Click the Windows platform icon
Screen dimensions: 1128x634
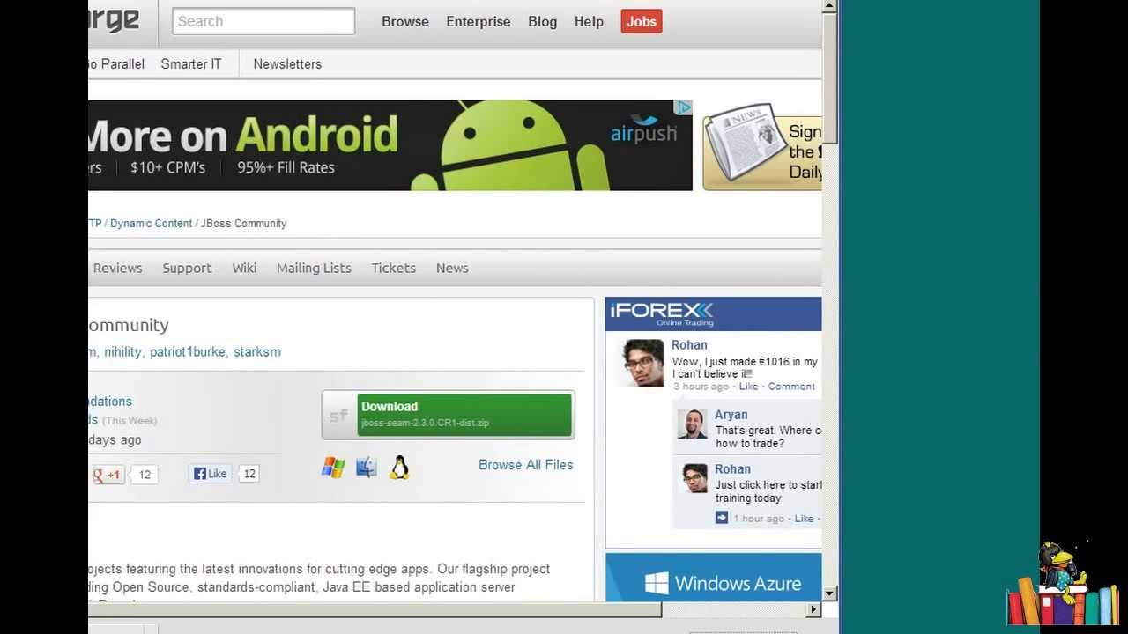[x=333, y=468]
